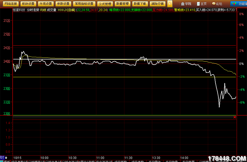
Task: Expand toolbar with the orange arrow button
Action: pyautogui.click(x=170, y=4)
